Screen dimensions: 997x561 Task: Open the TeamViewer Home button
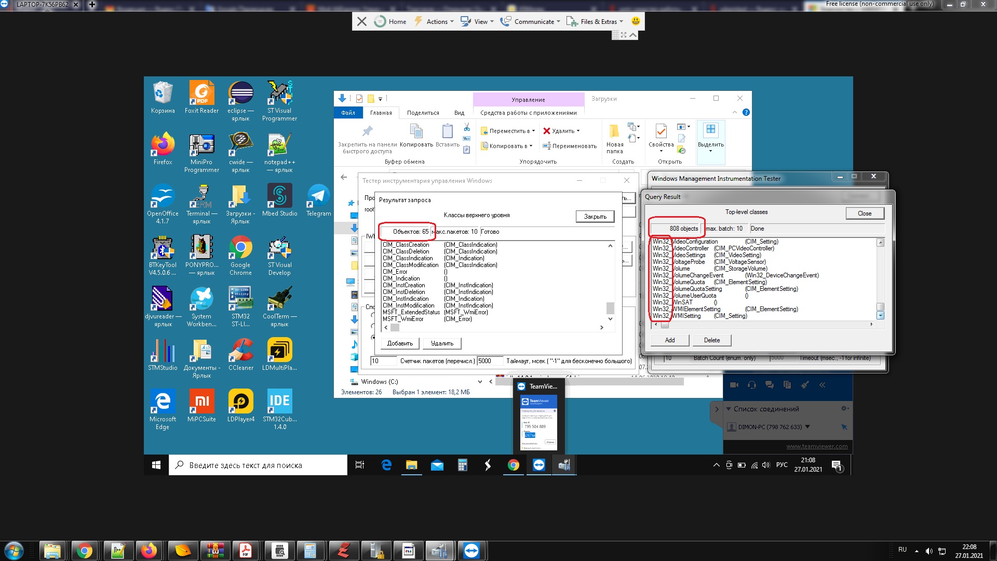point(390,21)
